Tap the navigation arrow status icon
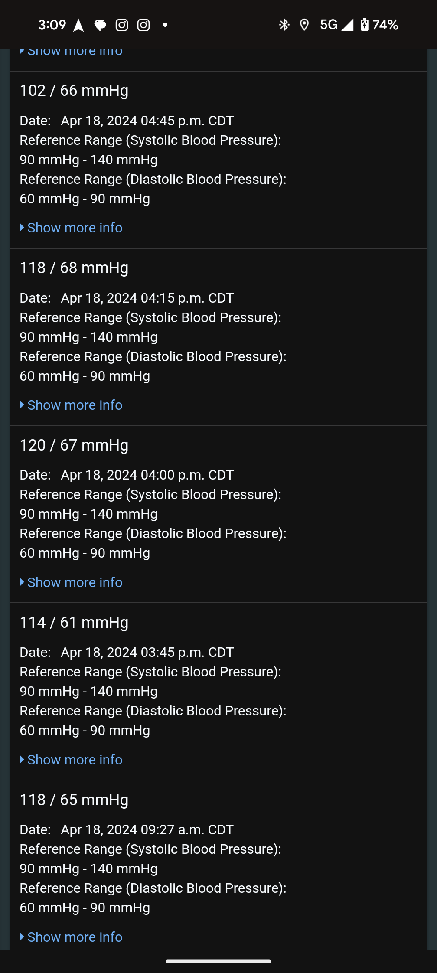Screen dimensions: 437x973 [x=78, y=26]
